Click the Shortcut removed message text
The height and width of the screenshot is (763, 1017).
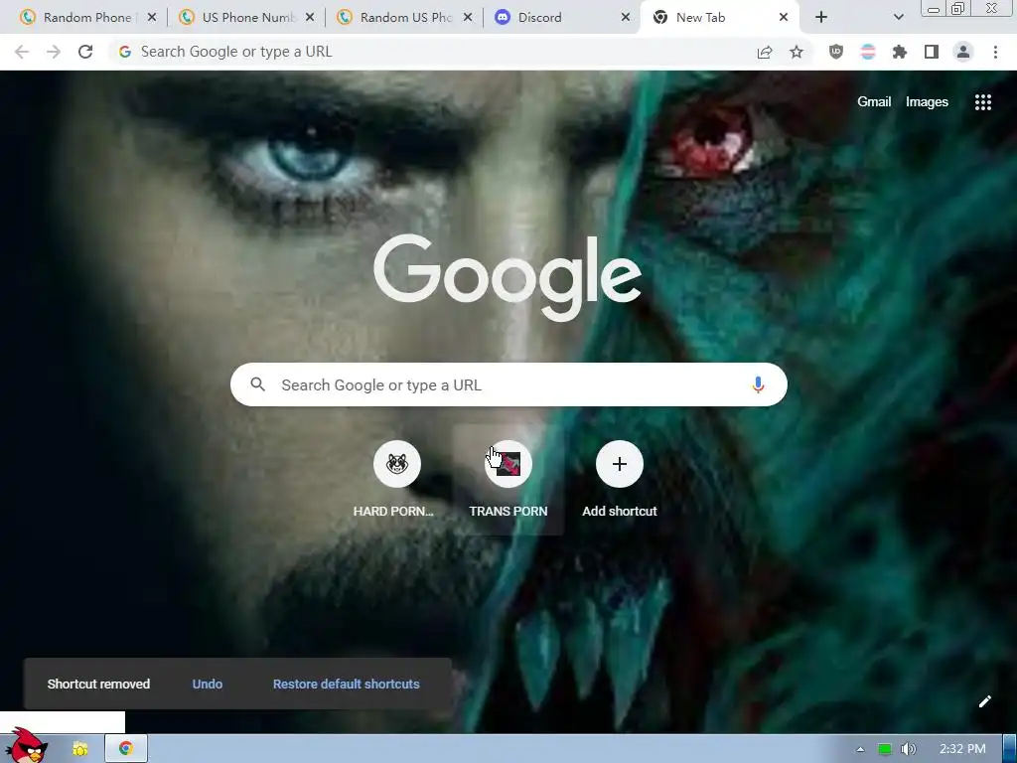point(98,684)
